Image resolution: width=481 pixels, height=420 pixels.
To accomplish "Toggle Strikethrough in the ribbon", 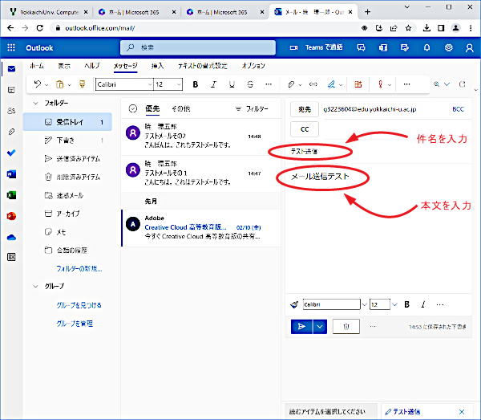I will coord(250,84).
